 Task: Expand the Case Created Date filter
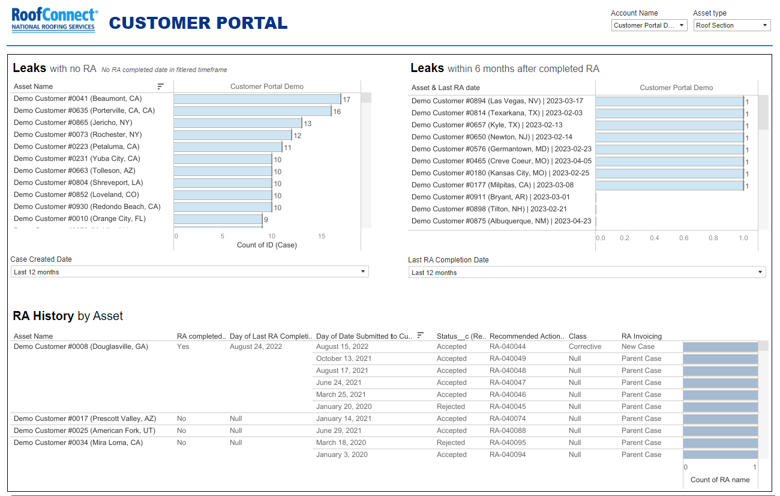click(x=190, y=272)
